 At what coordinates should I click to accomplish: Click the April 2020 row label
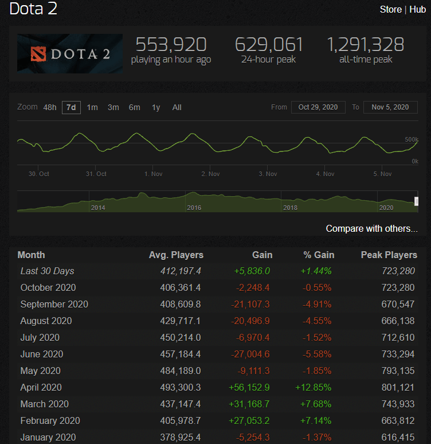point(41,388)
